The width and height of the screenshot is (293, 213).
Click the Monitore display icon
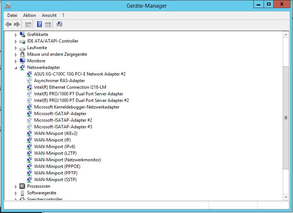pyautogui.click(x=22, y=61)
